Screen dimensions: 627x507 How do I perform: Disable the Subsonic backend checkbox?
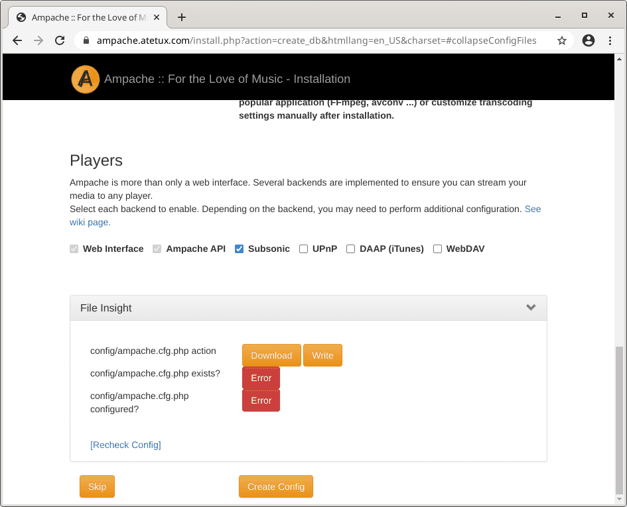point(239,249)
